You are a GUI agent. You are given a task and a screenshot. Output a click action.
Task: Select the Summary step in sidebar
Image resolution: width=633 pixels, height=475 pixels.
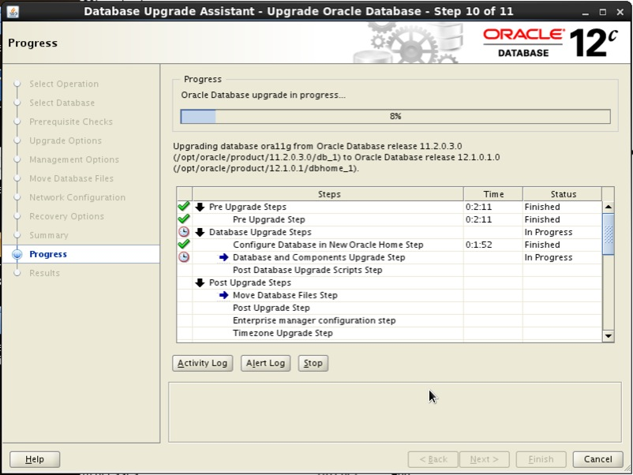click(x=49, y=235)
